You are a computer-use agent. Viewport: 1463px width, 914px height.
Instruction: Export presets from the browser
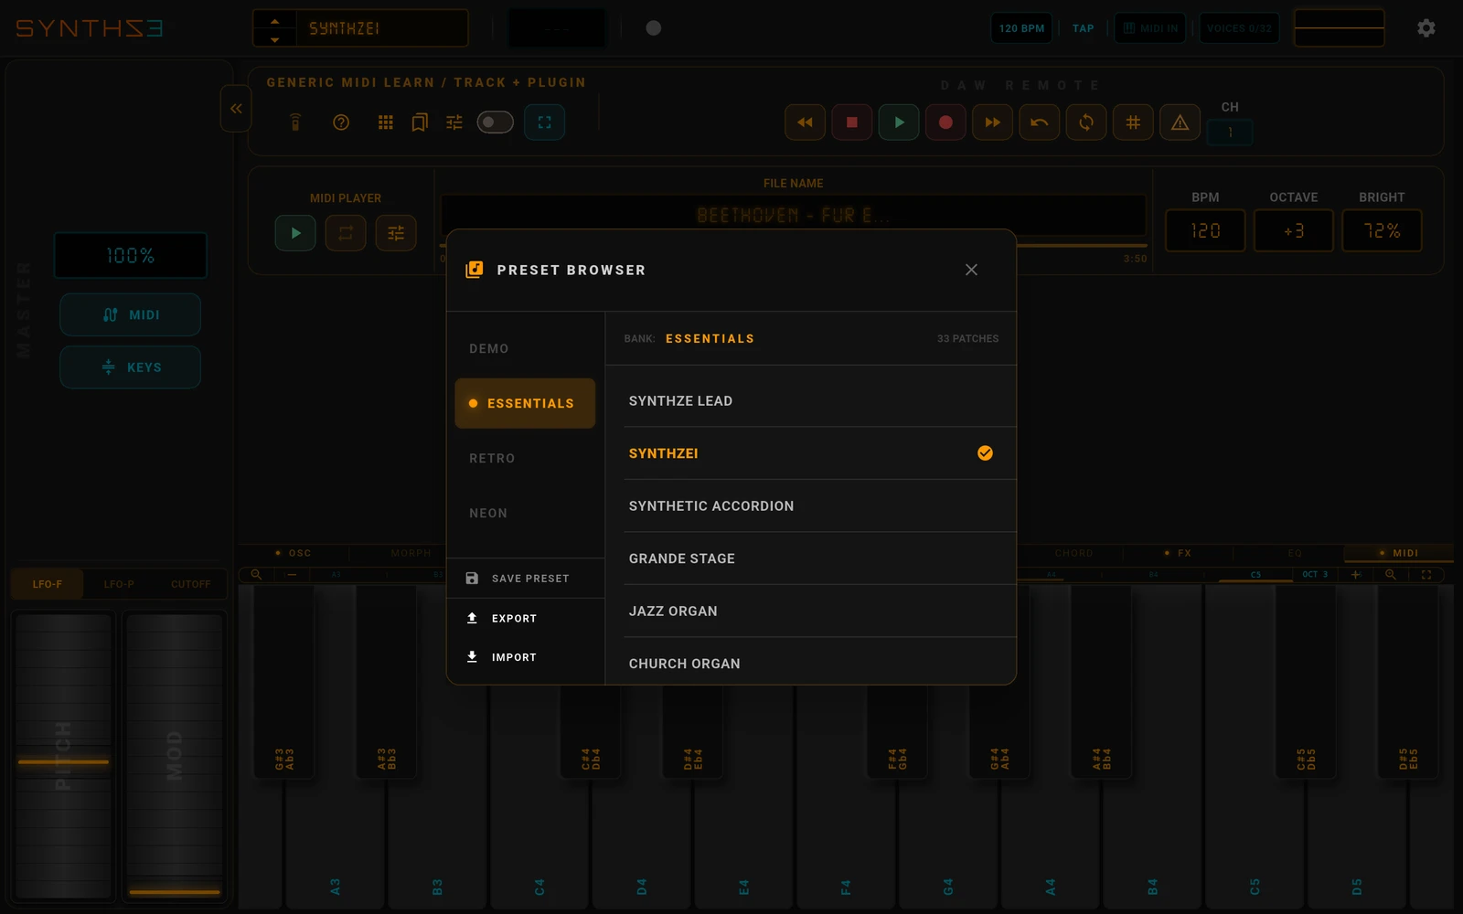[x=525, y=619]
